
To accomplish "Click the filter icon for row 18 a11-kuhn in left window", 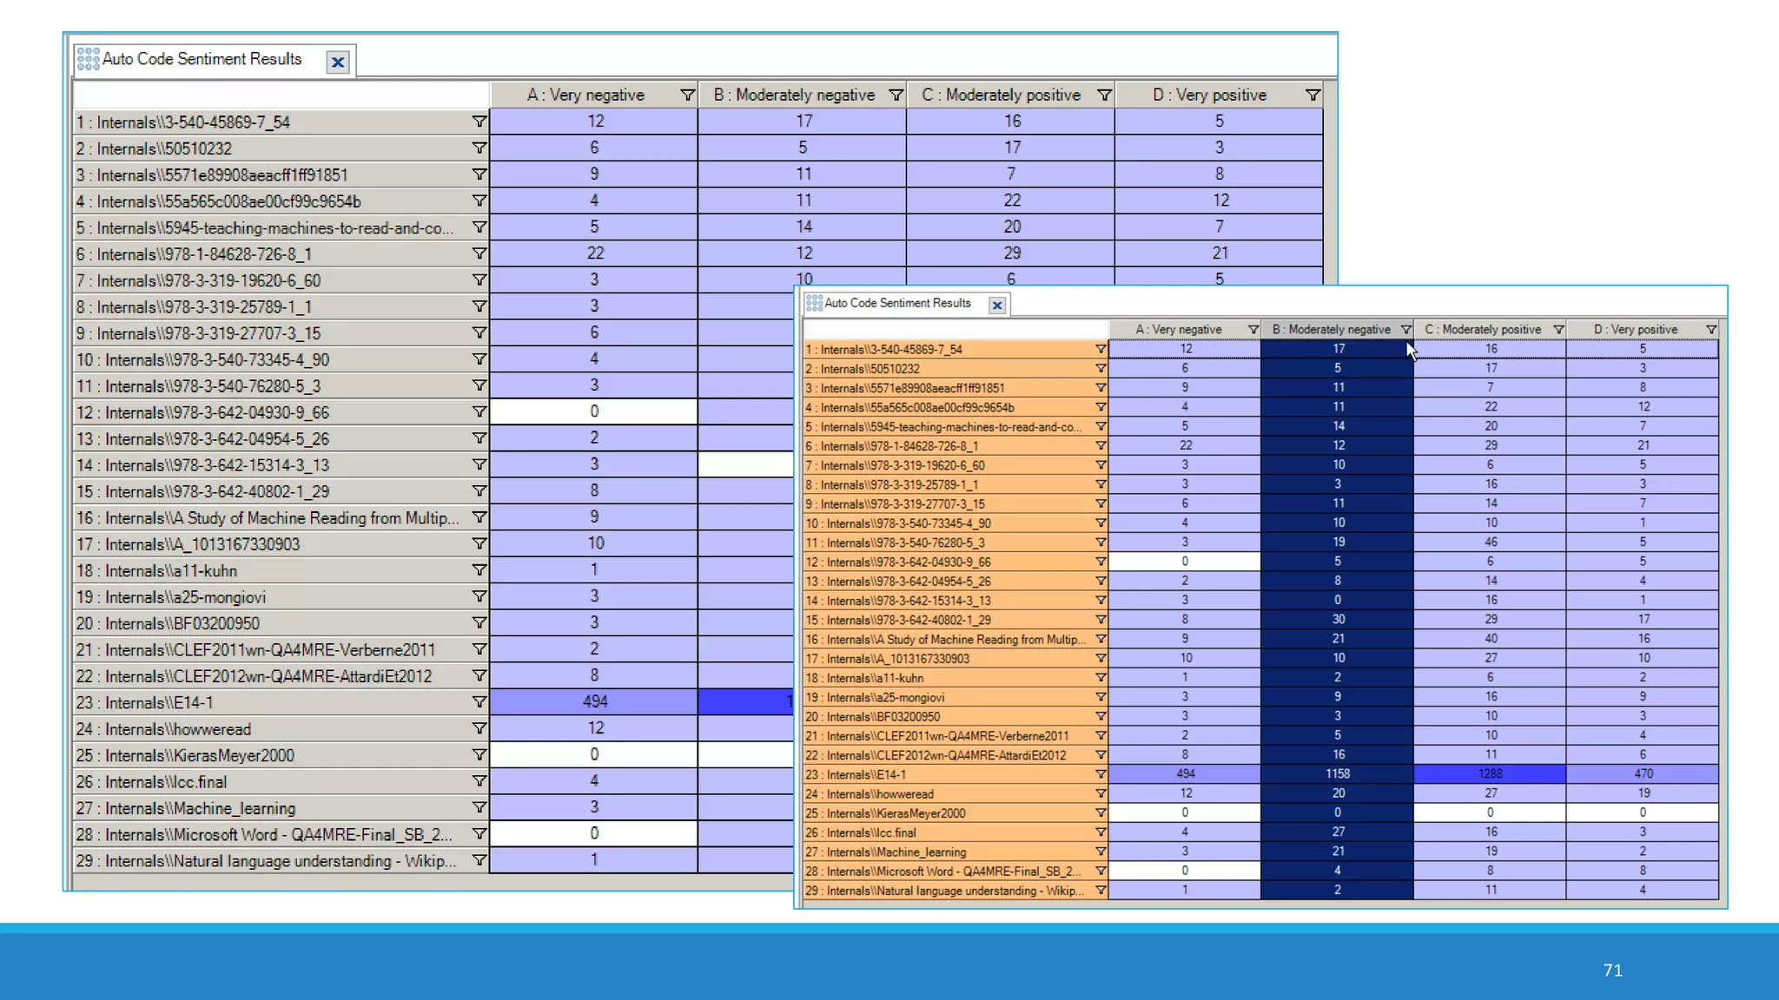I will coord(479,569).
